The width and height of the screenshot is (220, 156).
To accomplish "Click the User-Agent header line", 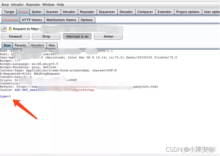I will pyautogui.click(x=88, y=57).
